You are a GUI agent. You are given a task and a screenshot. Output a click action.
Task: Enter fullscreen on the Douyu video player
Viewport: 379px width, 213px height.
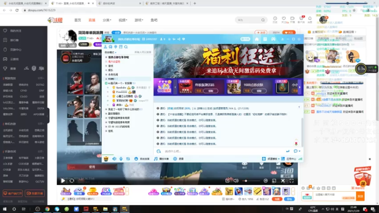pyautogui.click(x=291, y=181)
